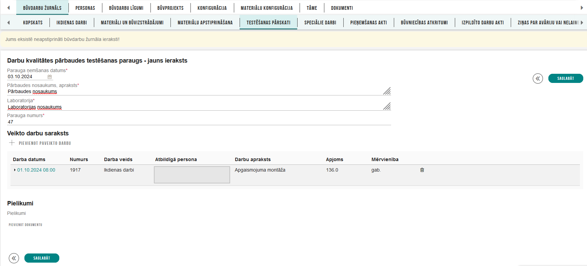Viewport: 587px width, 266px height.
Task: Open the Būvdarbu līgumi tab
Action: [126, 8]
